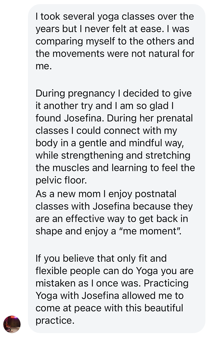Click the words "never felt at ease"
This screenshot has height=339, width=211.
(123, 29)
